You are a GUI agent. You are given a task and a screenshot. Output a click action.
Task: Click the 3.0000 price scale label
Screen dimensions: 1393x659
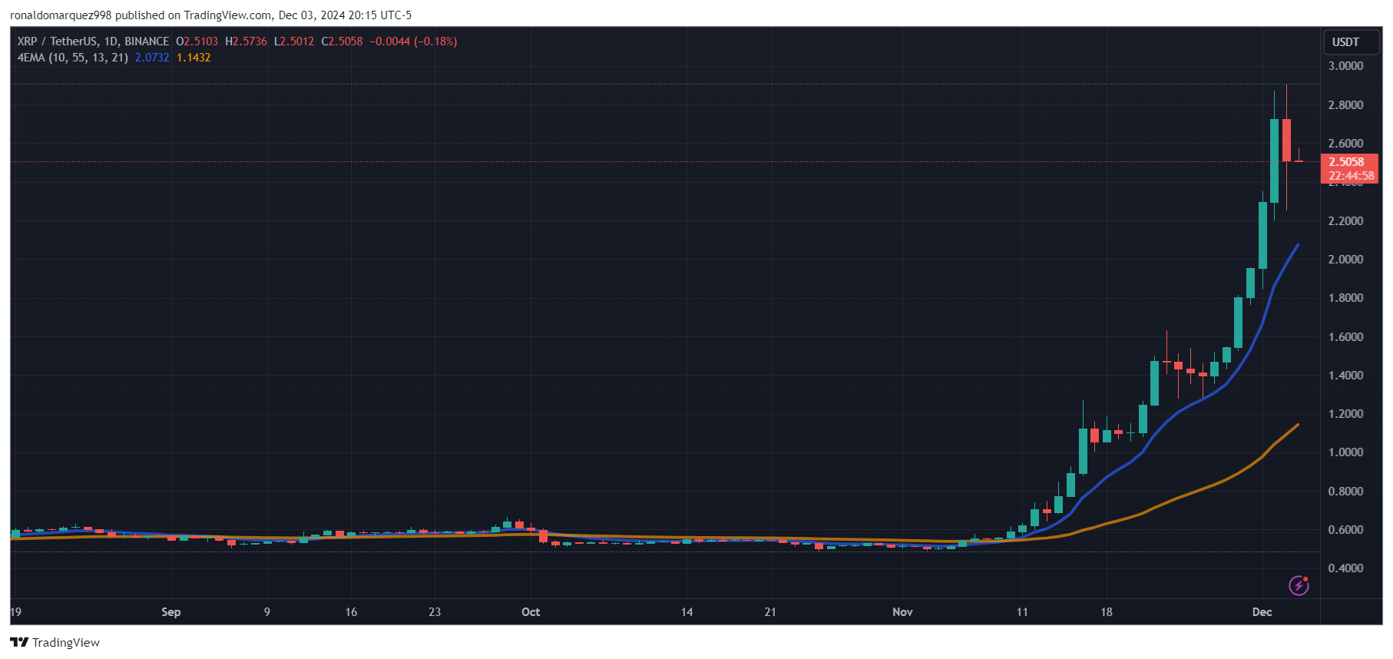pyautogui.click(x=1345, y=66)
